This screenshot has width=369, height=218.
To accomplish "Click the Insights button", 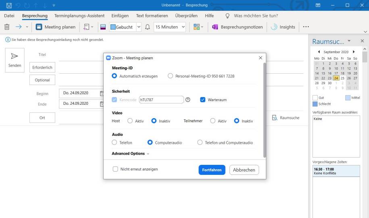I will [283, 27].
